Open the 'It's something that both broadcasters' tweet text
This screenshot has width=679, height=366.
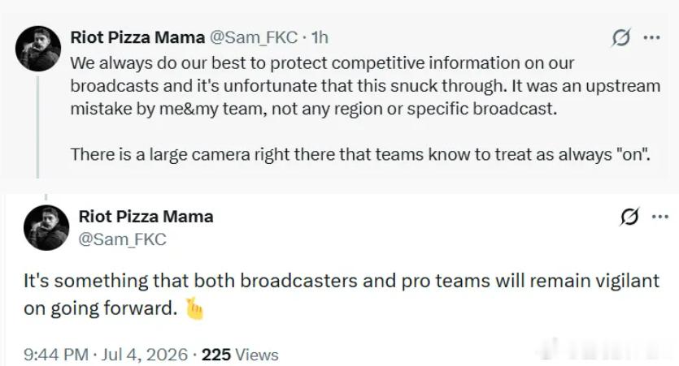coord(342,295)
